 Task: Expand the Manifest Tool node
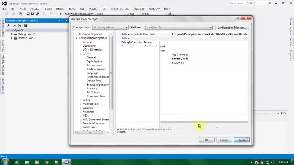point(81,104)
